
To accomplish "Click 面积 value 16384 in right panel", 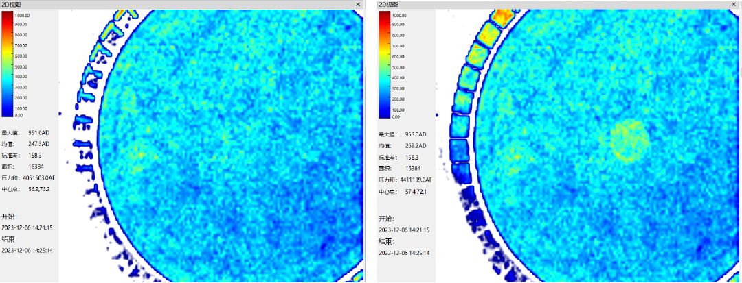I will (x=414, y=169).
